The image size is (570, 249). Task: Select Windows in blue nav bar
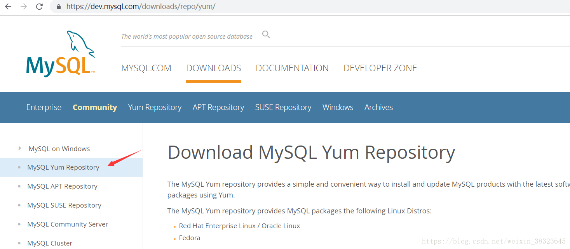tap(338, 107)
